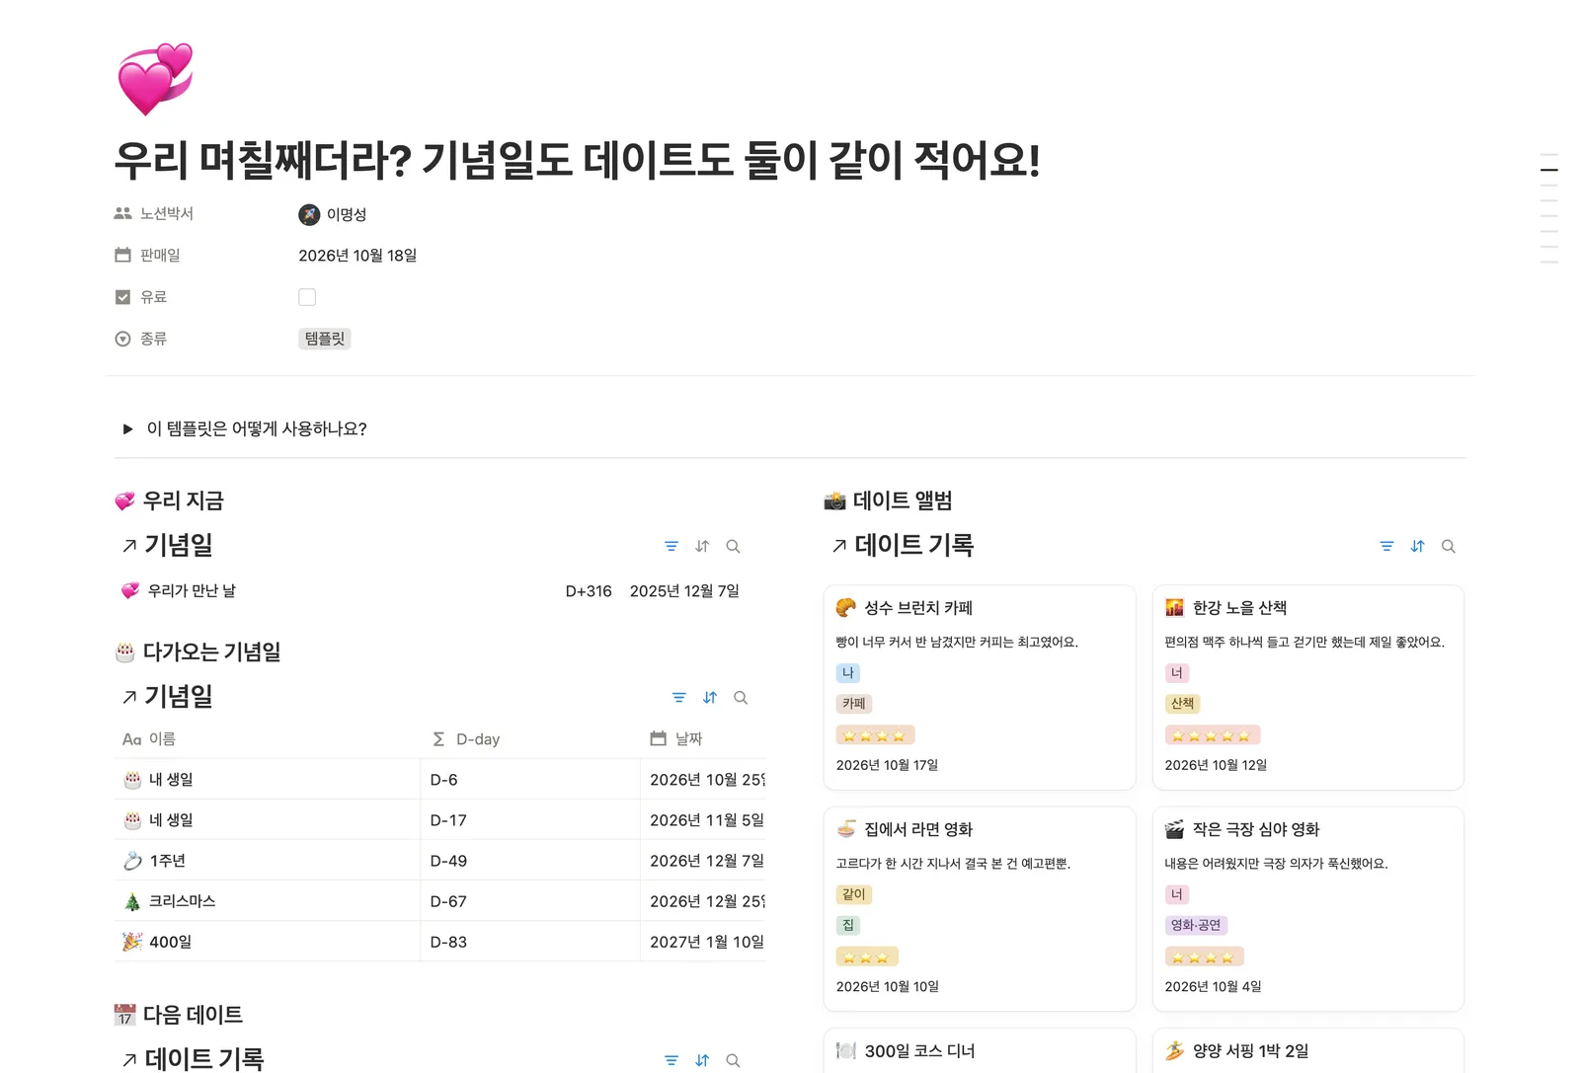Sort the 다음 데이트 view
The height and width of the screenshot is (1073, 1580).
point(702,1060)
